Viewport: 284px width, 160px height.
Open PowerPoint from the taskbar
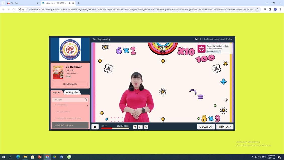[40, 157]
